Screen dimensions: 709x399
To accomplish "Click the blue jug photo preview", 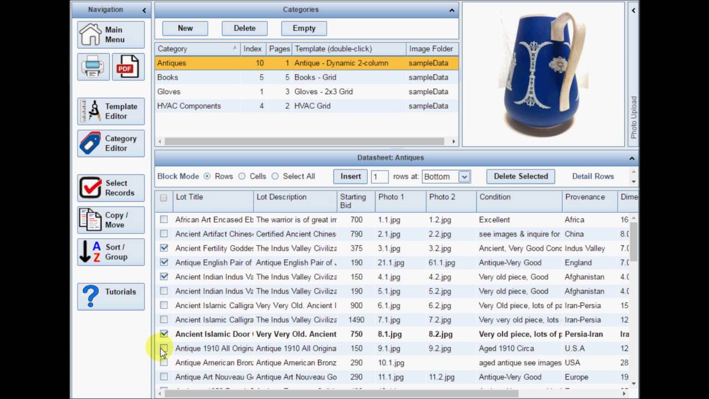I will [543, 74].
